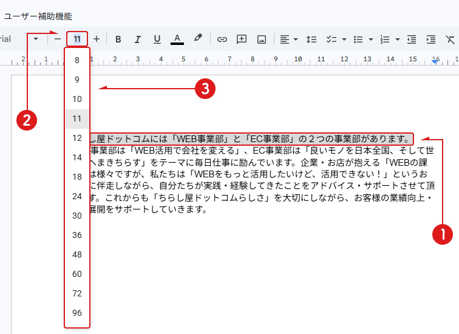
Task: Select font size 10
Action: pyautogui.click(x=77, y=99)
